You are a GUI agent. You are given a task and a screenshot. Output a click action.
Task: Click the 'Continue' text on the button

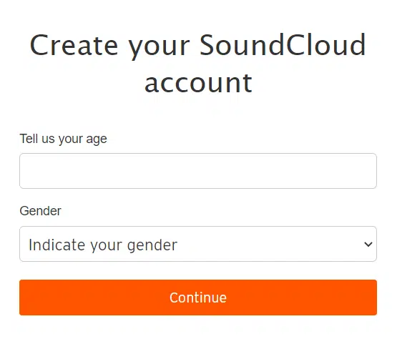tap(198, 298)
